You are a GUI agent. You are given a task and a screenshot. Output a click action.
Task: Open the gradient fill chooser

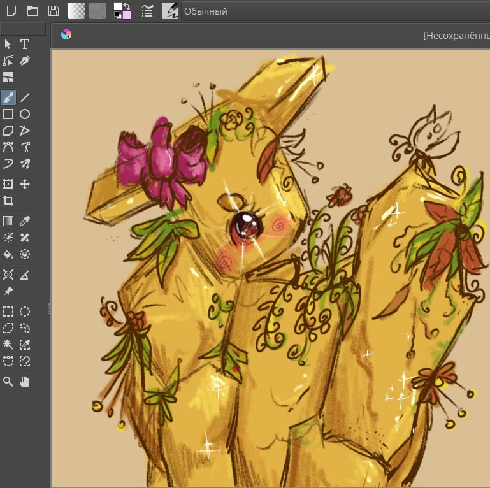[76, 11]
